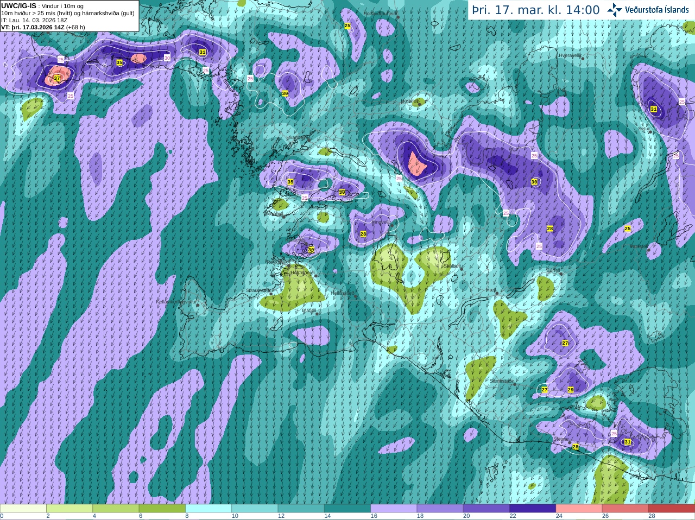The height and width of the screenshot is (520, 695).
Task: Pick the dark indigo 22–24 m/s legend swatch
Action: pos(533,509)
